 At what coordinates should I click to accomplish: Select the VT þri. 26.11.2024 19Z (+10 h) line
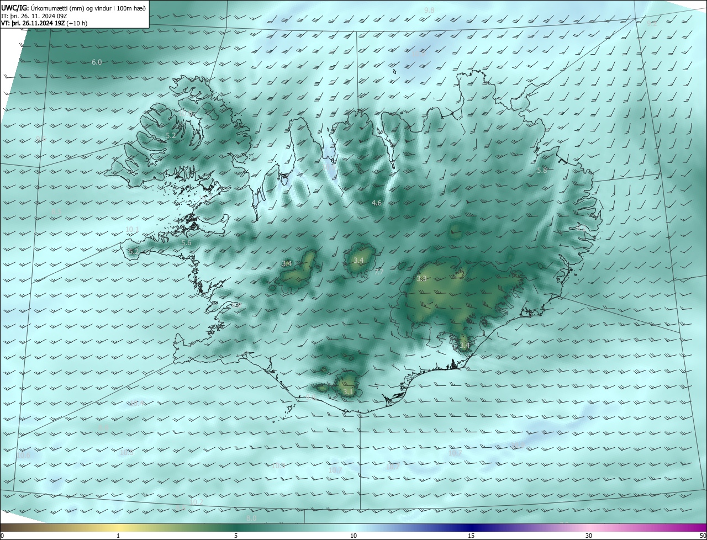coord(45,23)
